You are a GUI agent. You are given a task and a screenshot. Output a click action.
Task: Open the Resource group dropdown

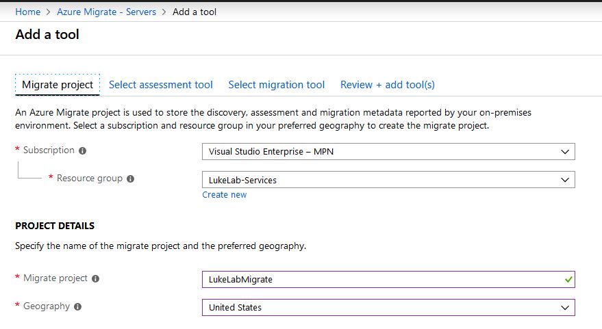388,180
